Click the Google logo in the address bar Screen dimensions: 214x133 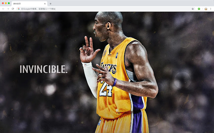[19, 9]
